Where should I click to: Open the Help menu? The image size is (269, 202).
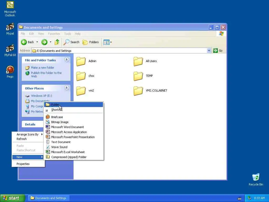click(77, 34)
